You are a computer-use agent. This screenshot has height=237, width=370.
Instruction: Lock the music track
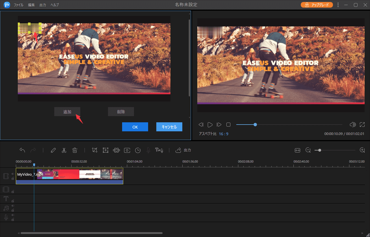pos(13,210)
